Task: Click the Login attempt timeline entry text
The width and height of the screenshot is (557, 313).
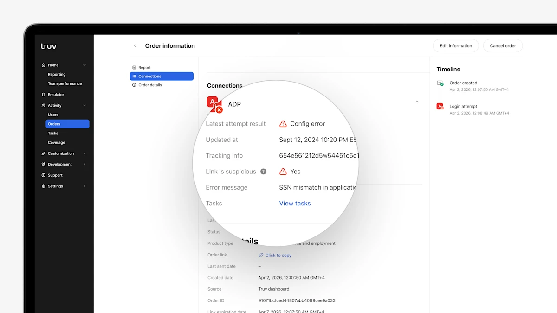Action: click(463, 107)
